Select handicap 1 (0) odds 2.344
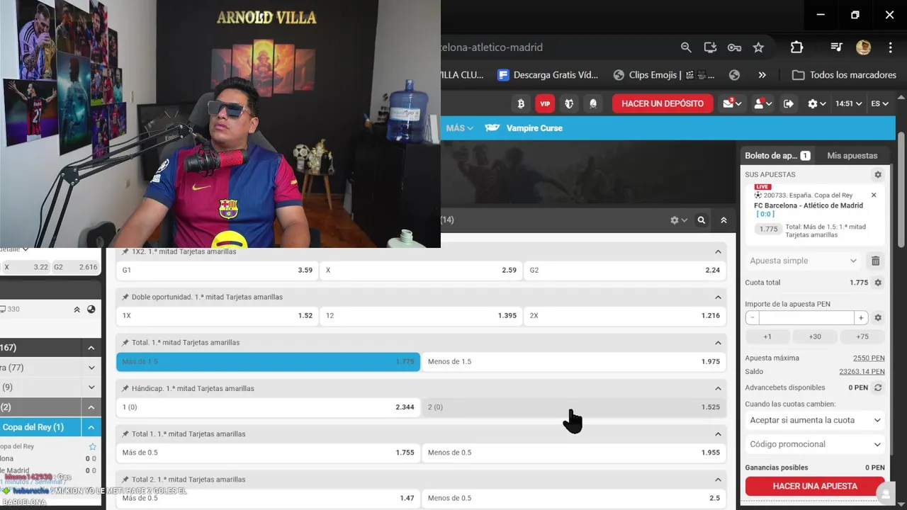The image size is (907, 510). click(x=268, y=407)
